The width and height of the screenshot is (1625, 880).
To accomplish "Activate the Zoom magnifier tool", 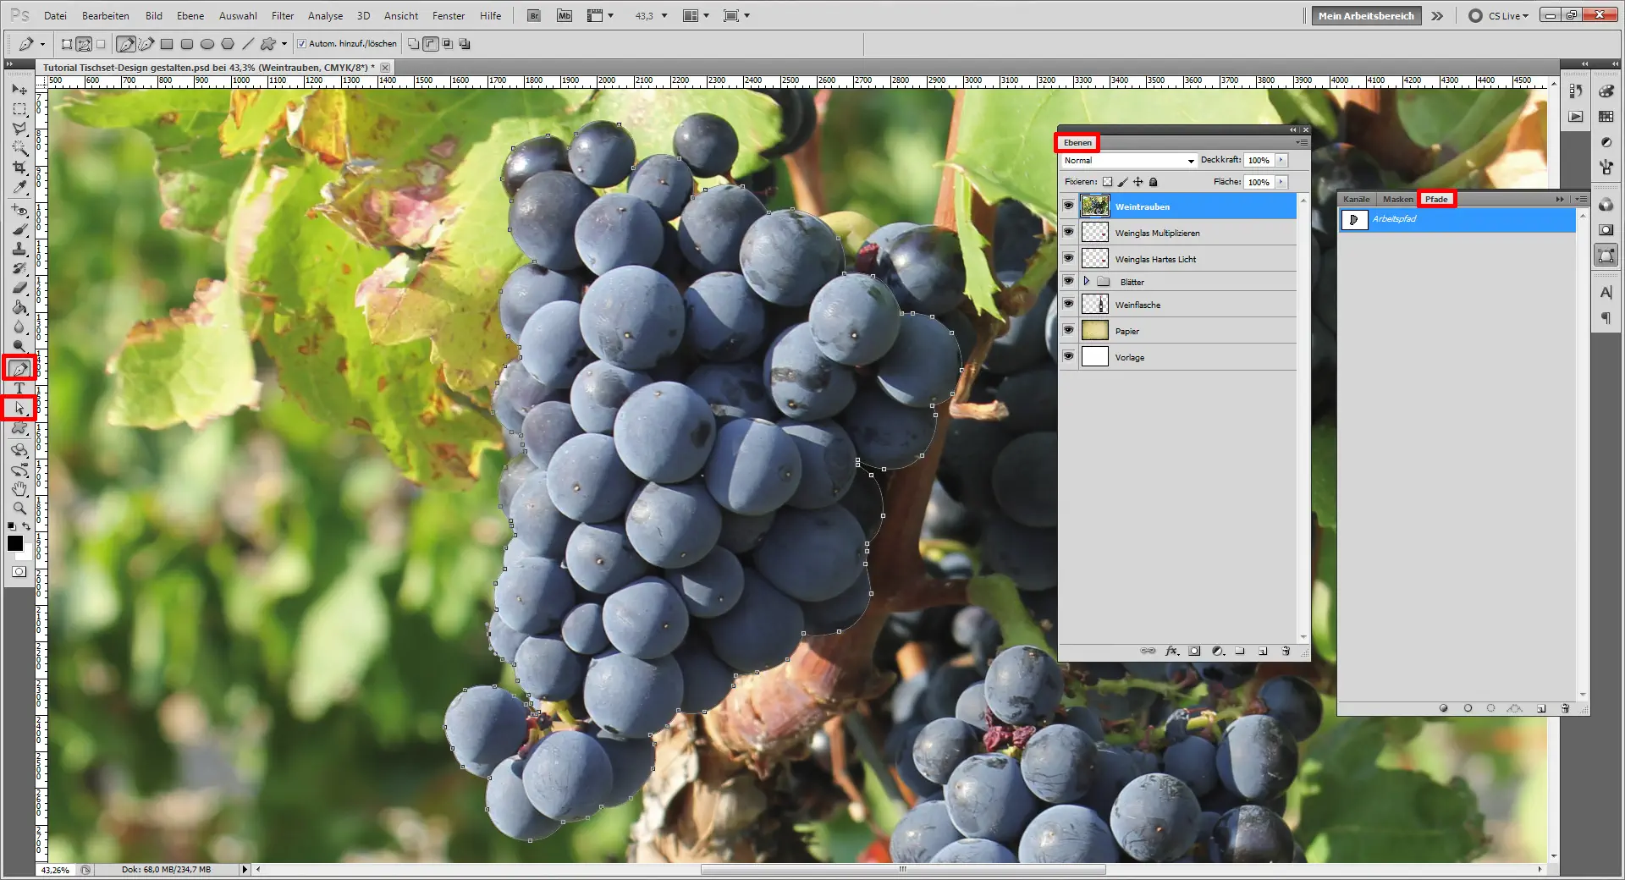I will 19,509.
